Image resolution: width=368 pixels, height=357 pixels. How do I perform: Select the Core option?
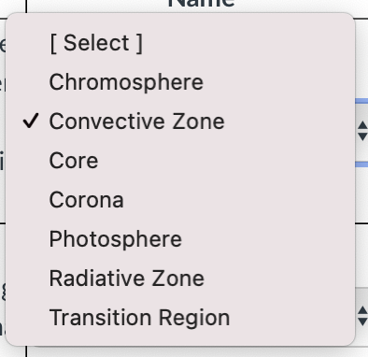click(x=180, y=161)
